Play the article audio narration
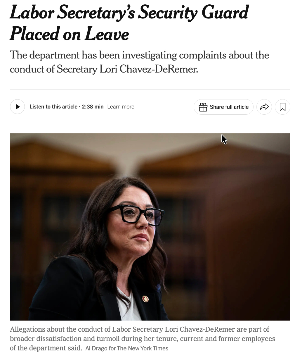 click(x=18, y=107)
